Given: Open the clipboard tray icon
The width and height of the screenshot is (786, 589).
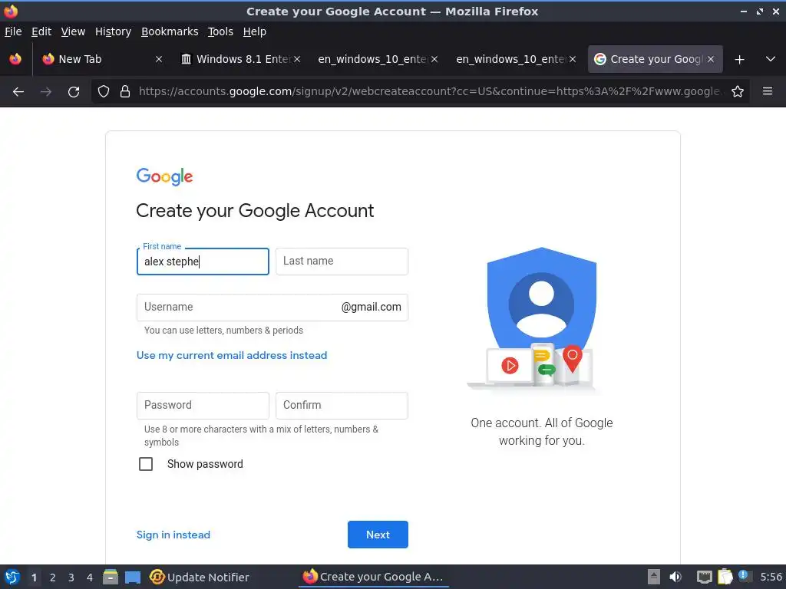Looking at the screenshot, I should coord(725,577).
